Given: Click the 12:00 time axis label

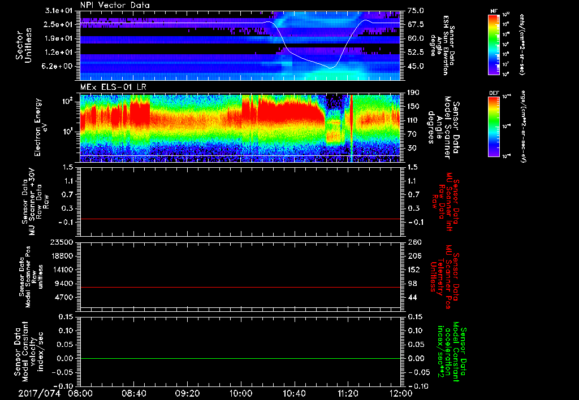Looking at the screenshot, I should (401, 394).
